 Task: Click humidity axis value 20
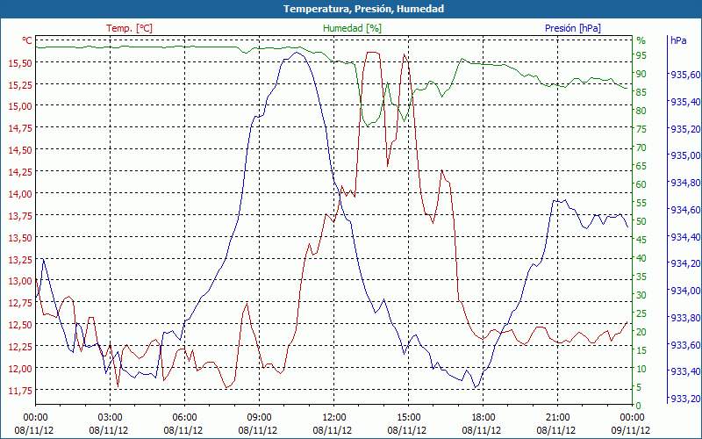pyautogui.click(x=641, y=332)
